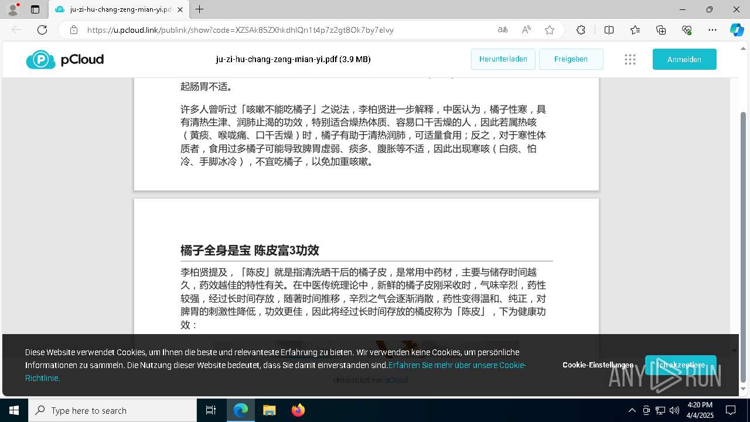Go back to the previous page
This screenshot has height=422, width=750.
(16, 30)
